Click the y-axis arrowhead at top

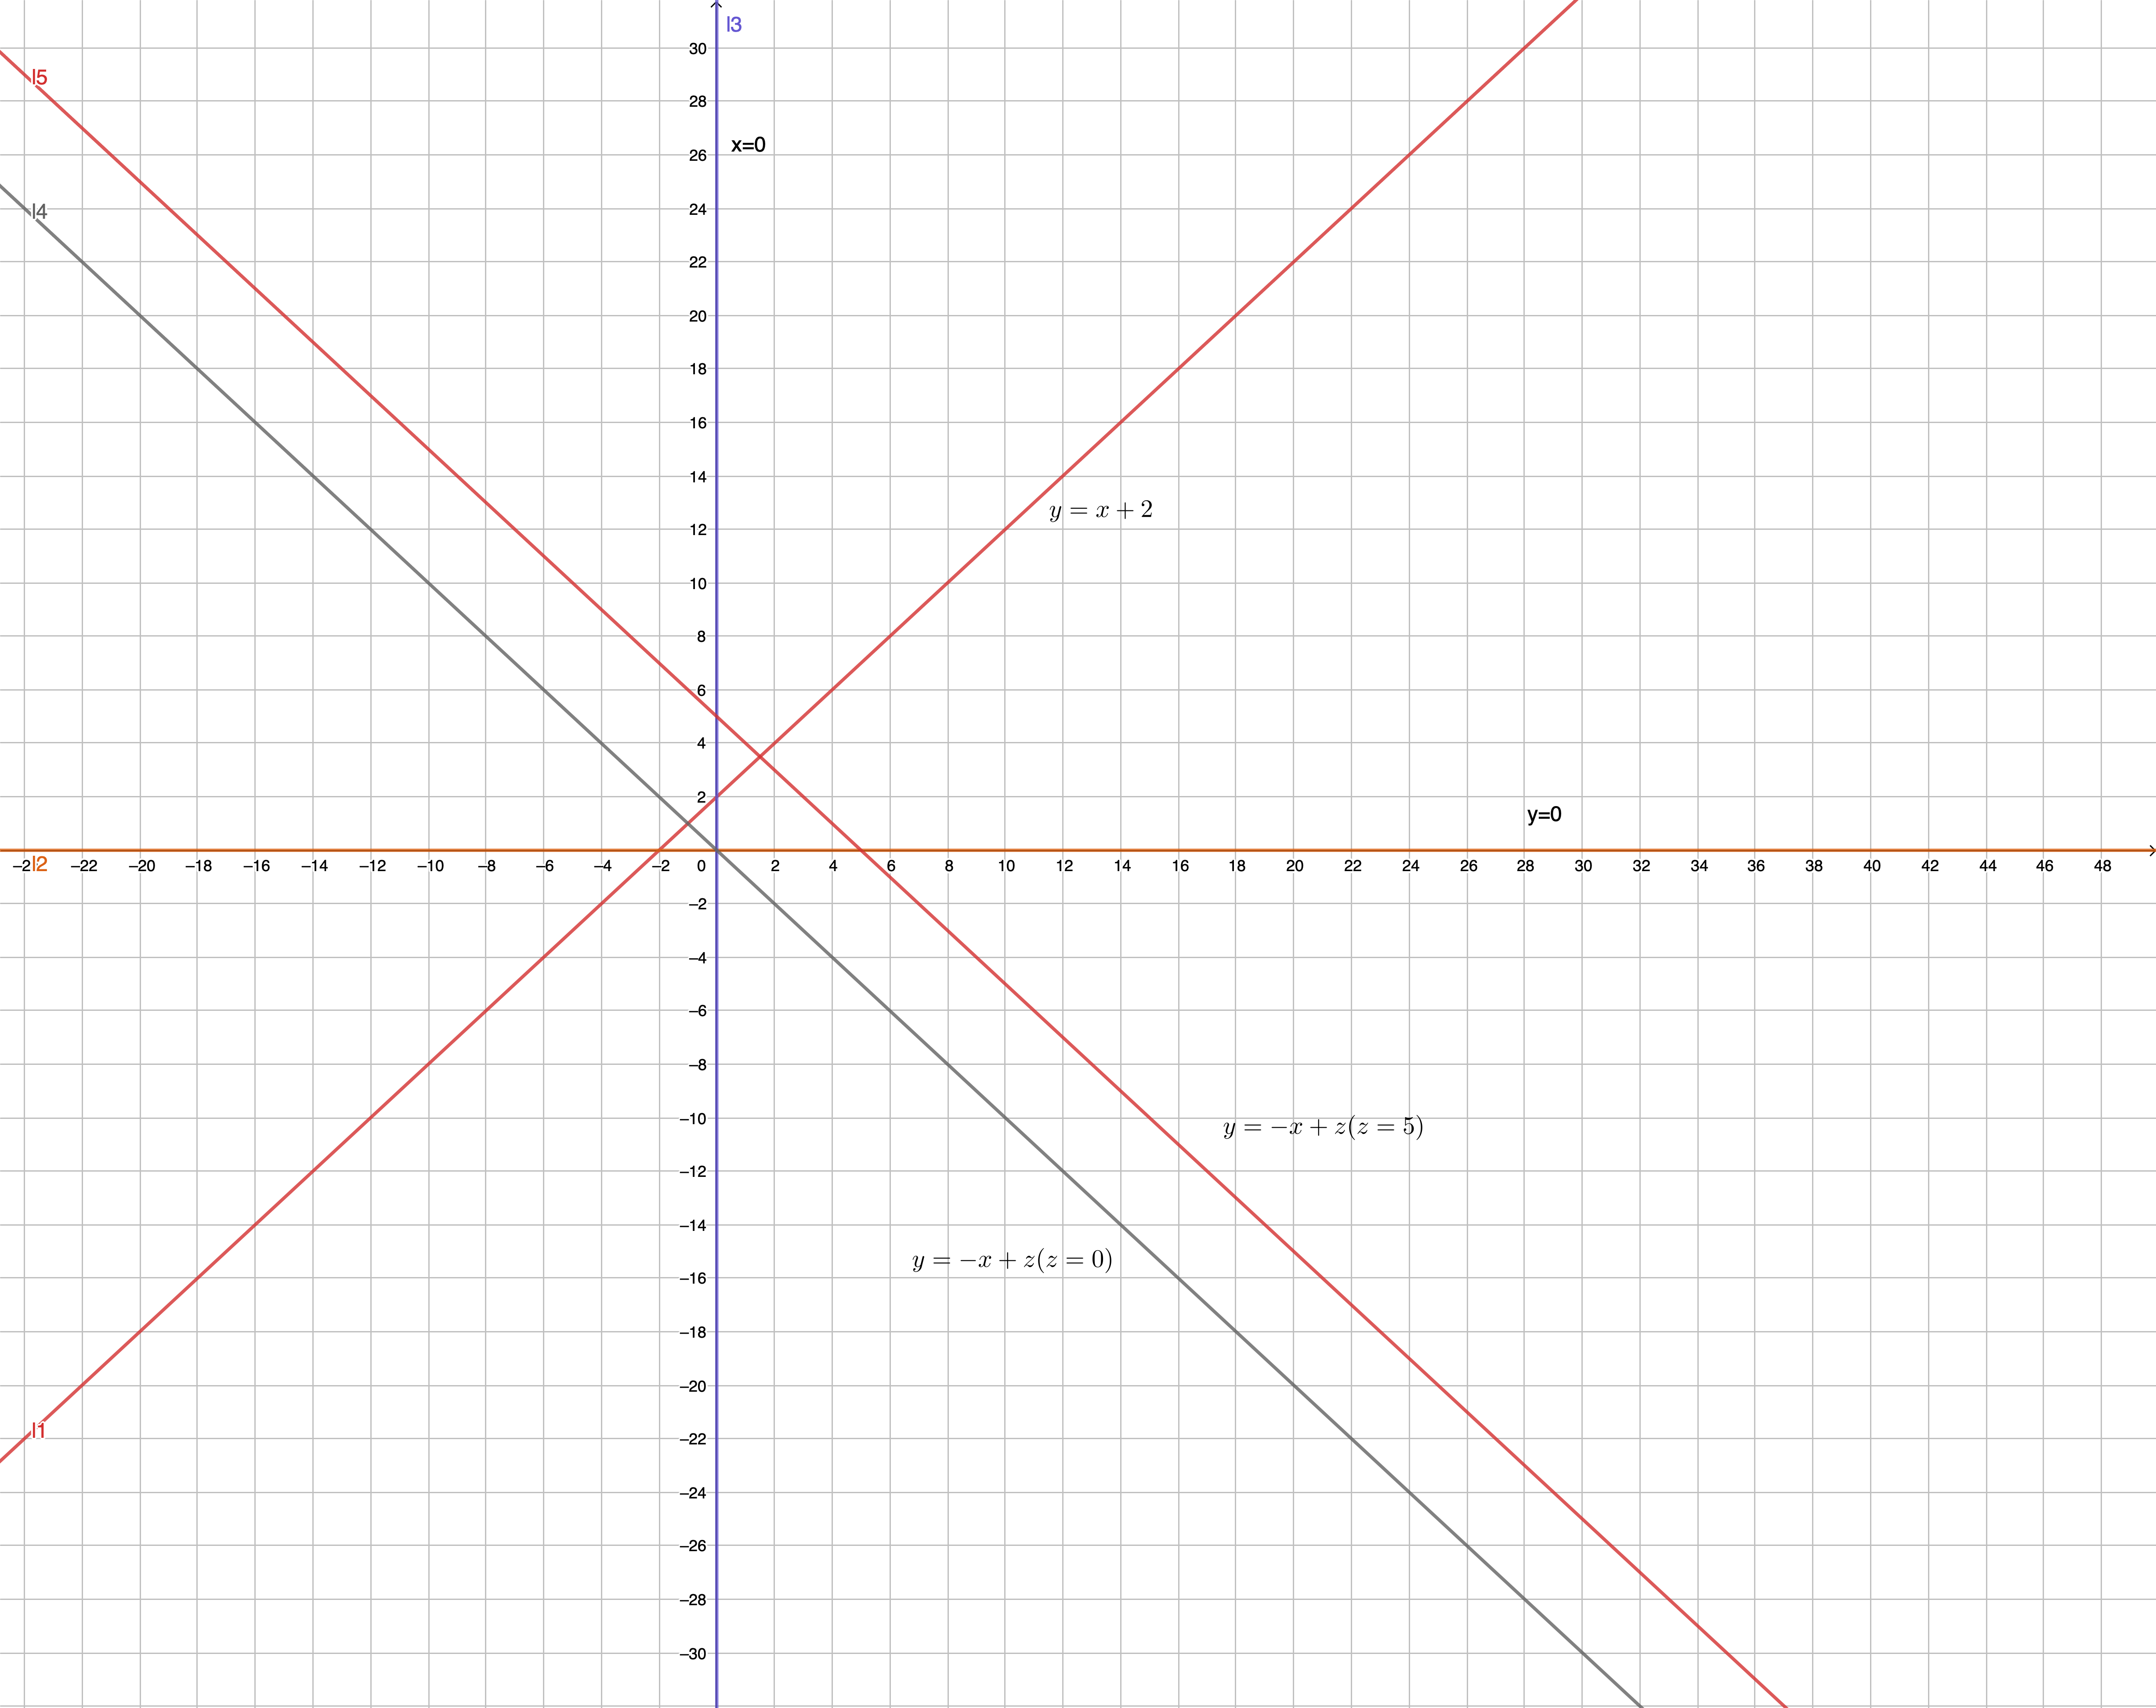pos(717,5)
